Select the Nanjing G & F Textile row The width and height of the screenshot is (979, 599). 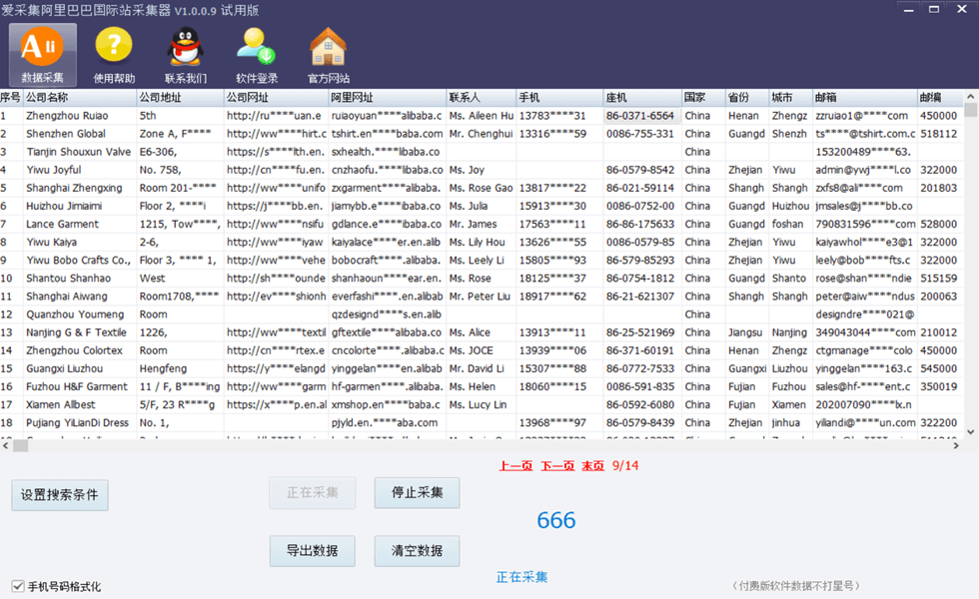tap(482, 332)
